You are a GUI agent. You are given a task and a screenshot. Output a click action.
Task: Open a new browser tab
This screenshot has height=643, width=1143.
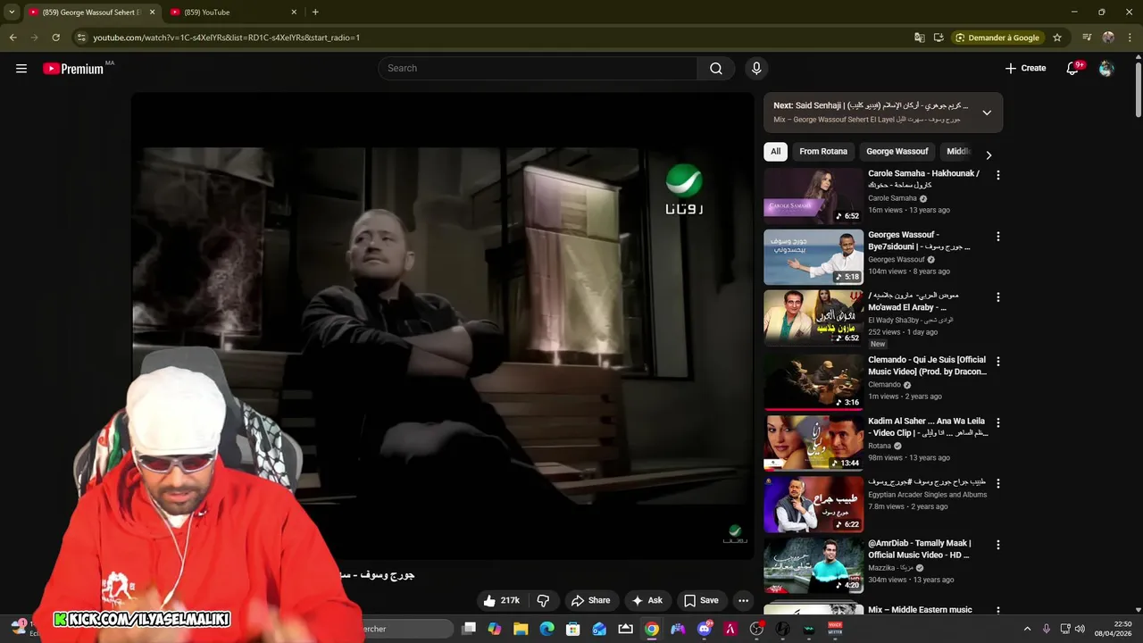coord(315,13)
